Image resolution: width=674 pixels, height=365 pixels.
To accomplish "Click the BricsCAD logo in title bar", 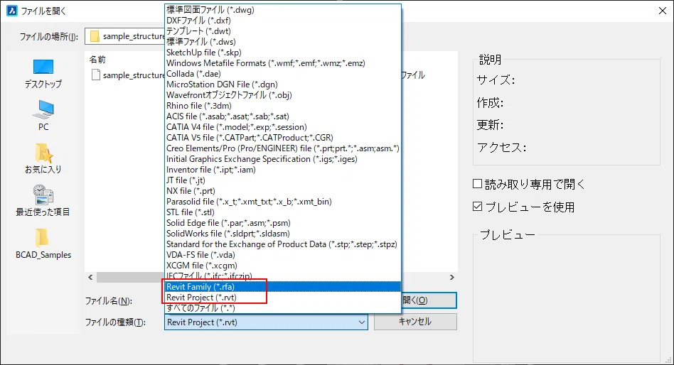I will [x=12, y=11].
